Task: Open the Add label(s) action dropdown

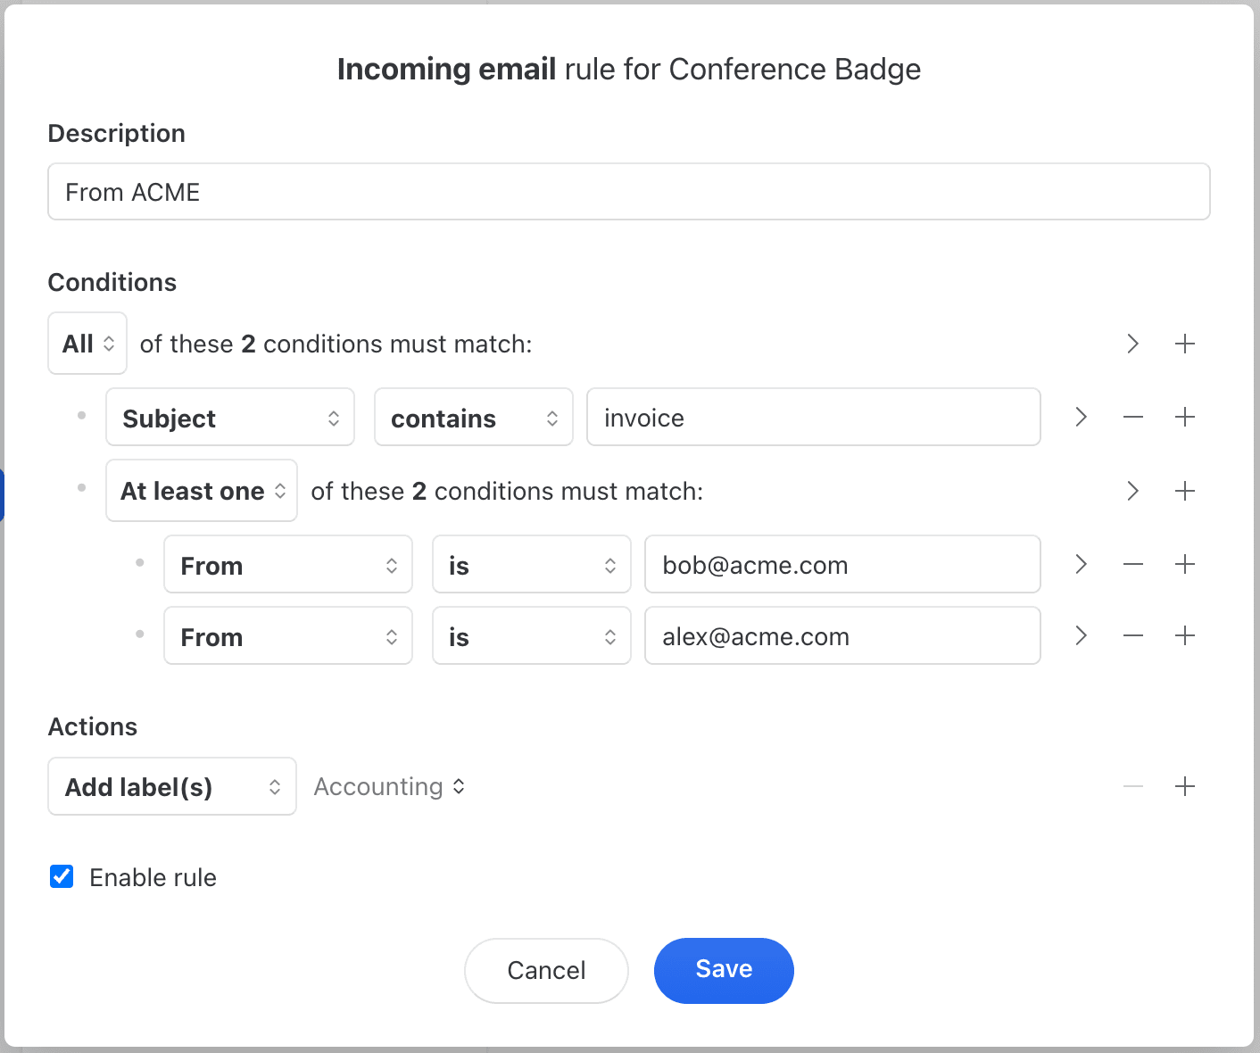Action: pos(171,786)
